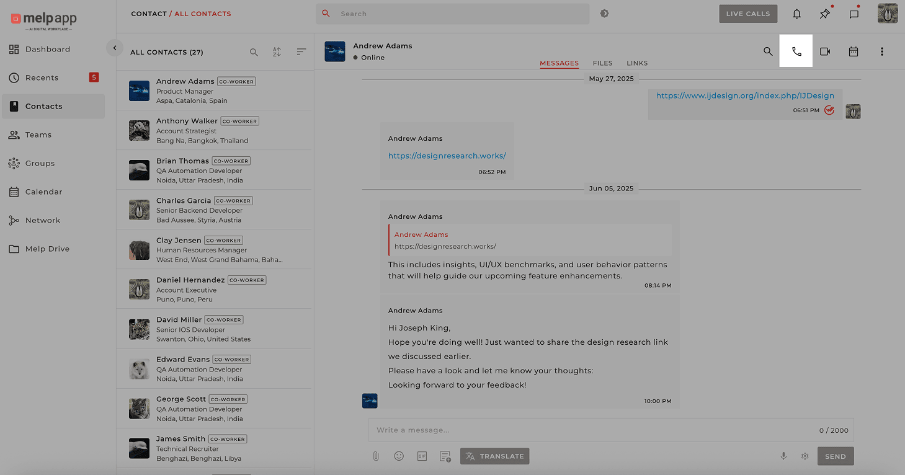Open the pinned items icon in the top bar

point(824,13)
